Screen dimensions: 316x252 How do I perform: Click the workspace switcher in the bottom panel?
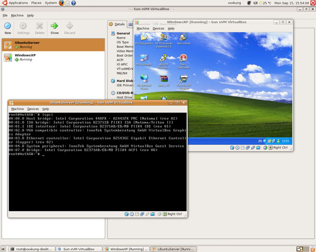pos(303,249)
